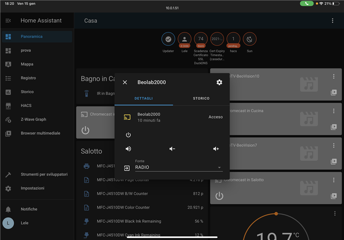Open Z-Wave Graph from sidebar
The width and height of the screenshot is (344, 240).
coord(34,120)
